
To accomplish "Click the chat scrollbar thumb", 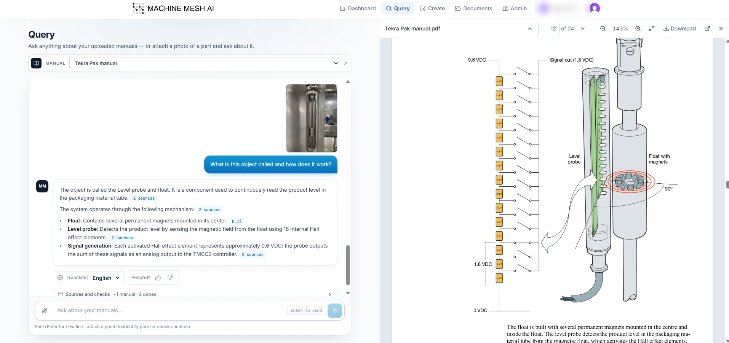I will point(348,265).
